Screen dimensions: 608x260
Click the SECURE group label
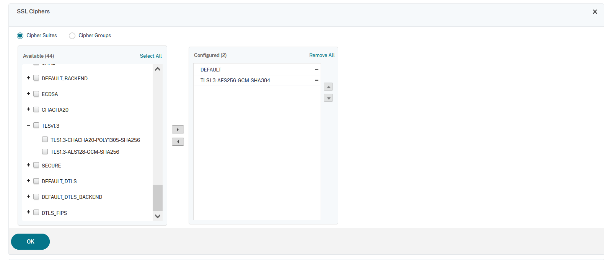(51, 166)
